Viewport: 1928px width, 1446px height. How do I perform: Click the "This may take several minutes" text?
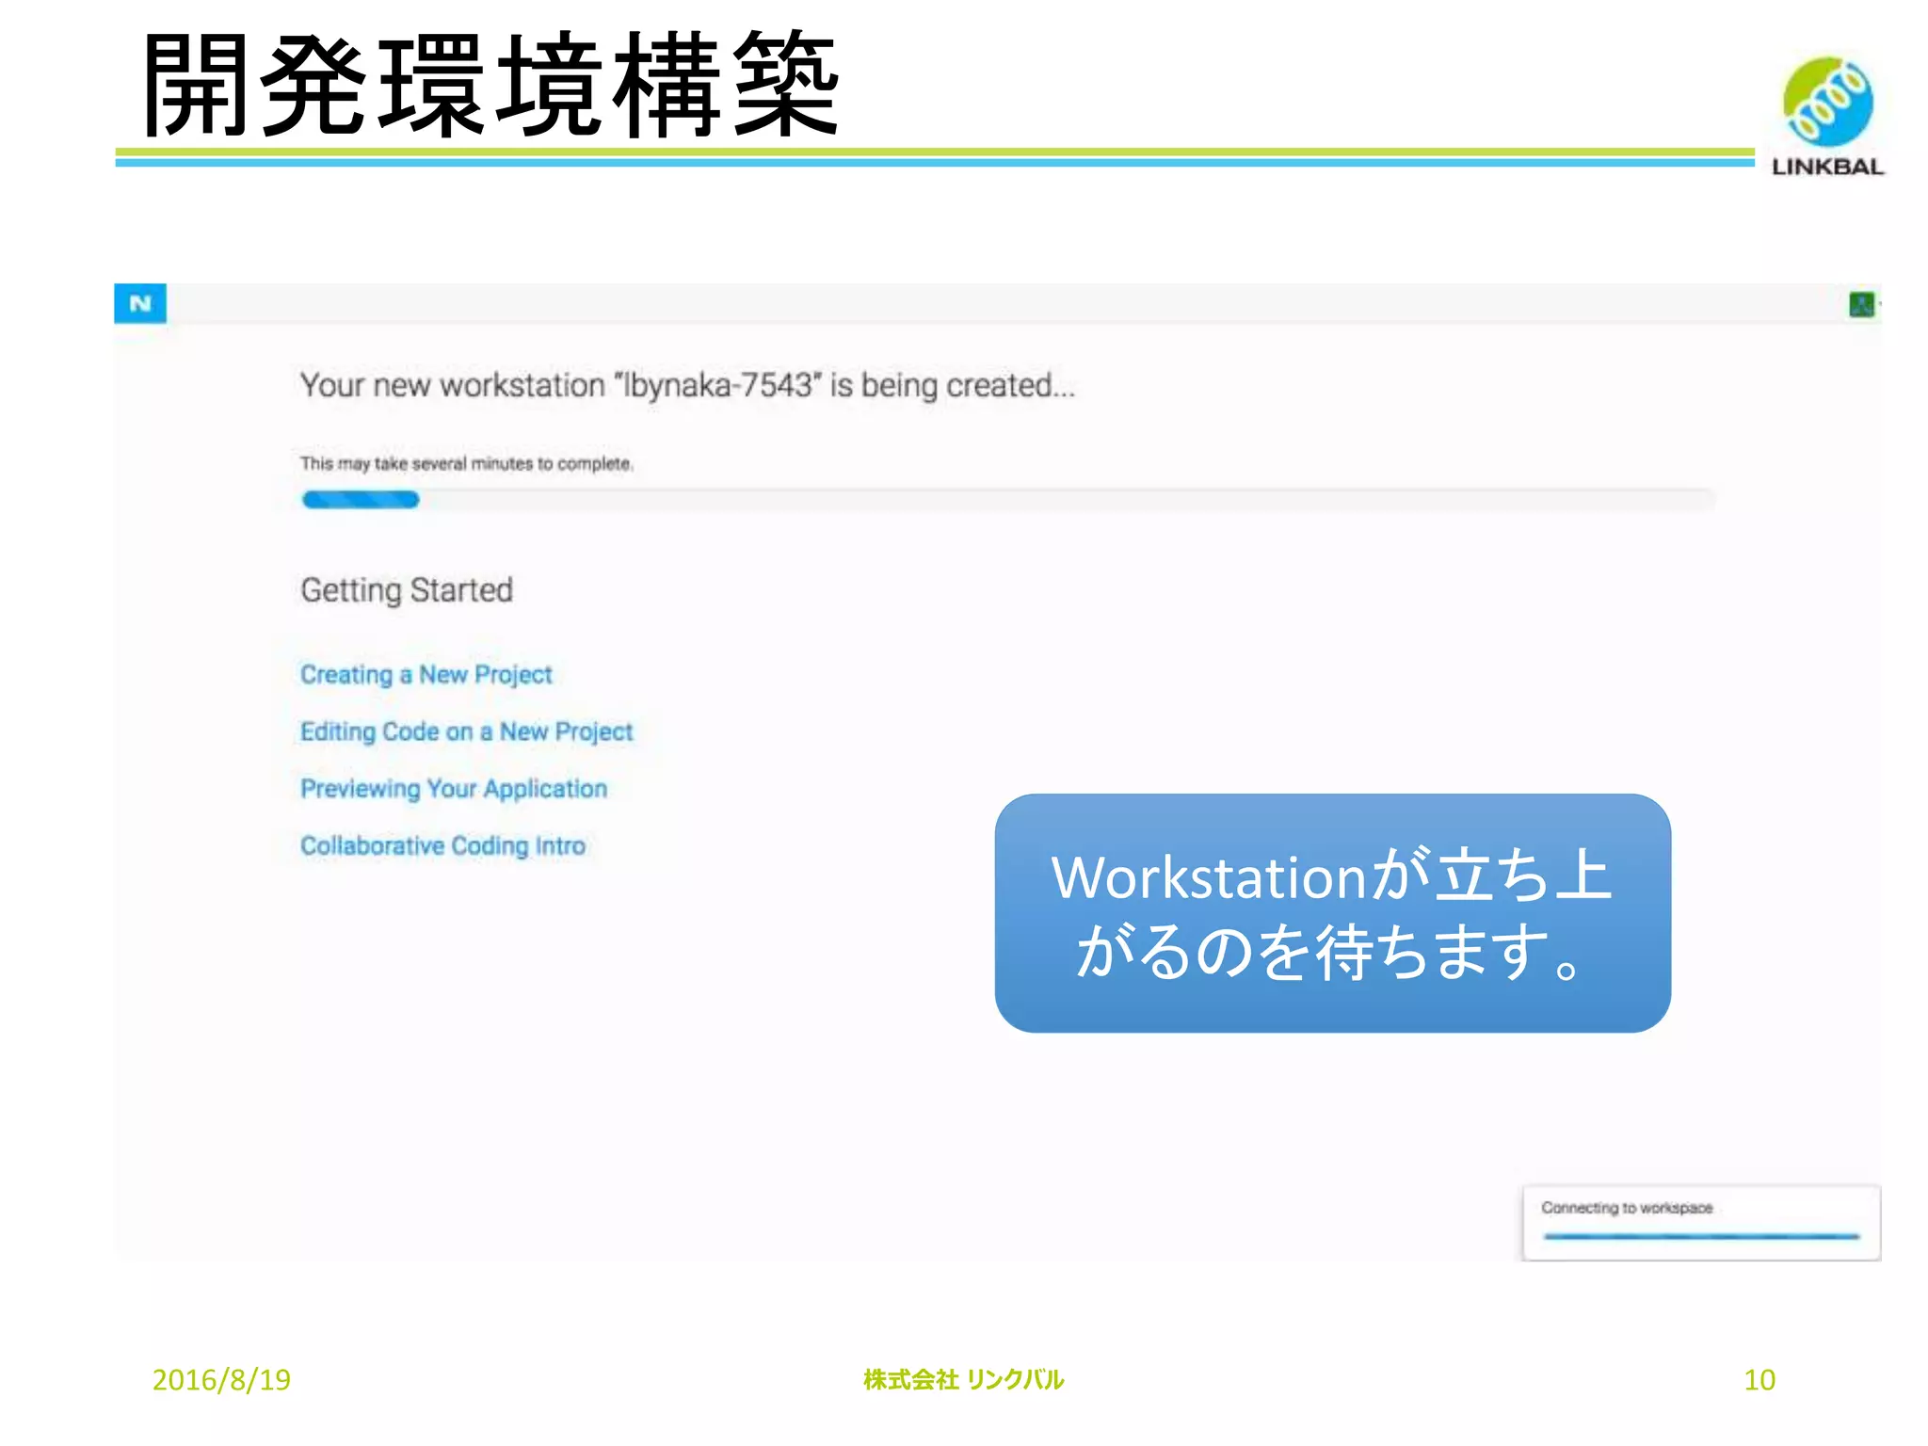(466, 463)
